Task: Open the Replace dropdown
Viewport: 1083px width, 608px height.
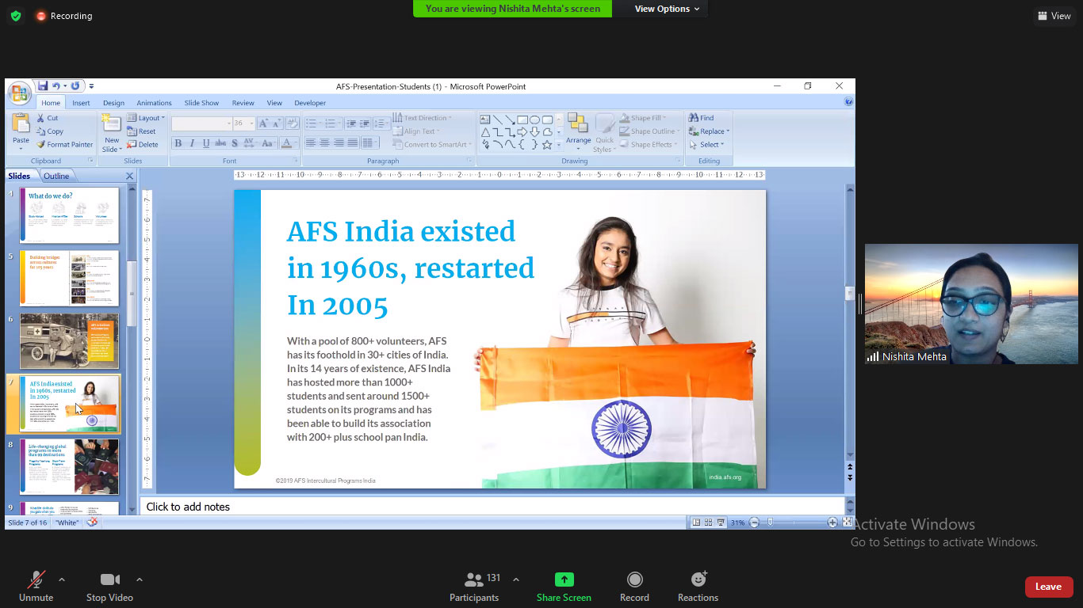Action: tap(709, 131)
